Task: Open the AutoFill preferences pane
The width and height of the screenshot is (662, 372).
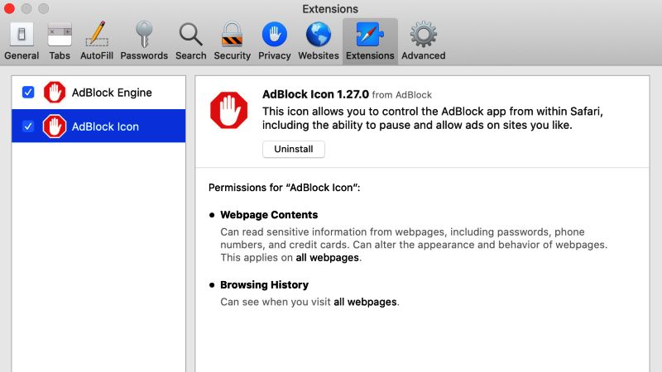Action: pos(97,41)
